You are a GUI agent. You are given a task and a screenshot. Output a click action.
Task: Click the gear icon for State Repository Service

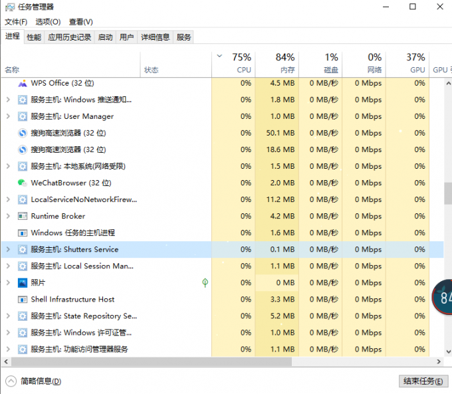point(23,316)
